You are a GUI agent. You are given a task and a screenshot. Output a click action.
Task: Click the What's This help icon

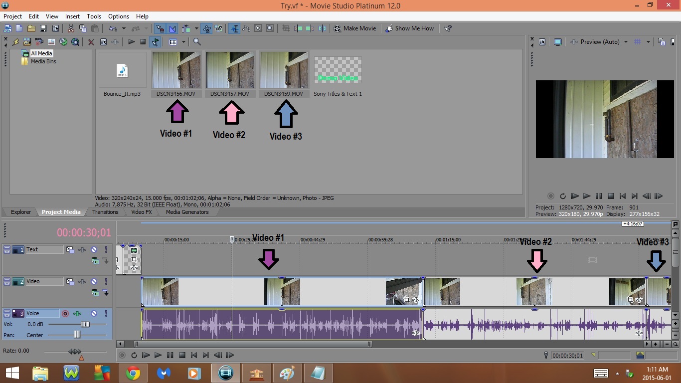(448, 28)
